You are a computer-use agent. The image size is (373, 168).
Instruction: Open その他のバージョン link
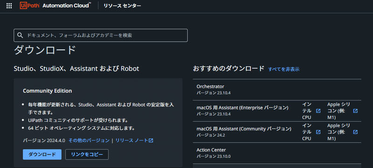pos(89,141)
